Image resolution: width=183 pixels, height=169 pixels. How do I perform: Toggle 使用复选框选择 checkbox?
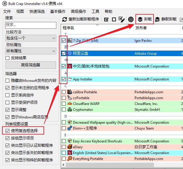click(8, 131)
